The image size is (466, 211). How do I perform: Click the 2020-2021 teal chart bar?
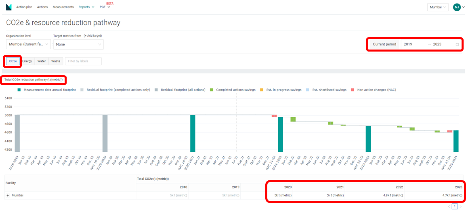click(193, 133)
